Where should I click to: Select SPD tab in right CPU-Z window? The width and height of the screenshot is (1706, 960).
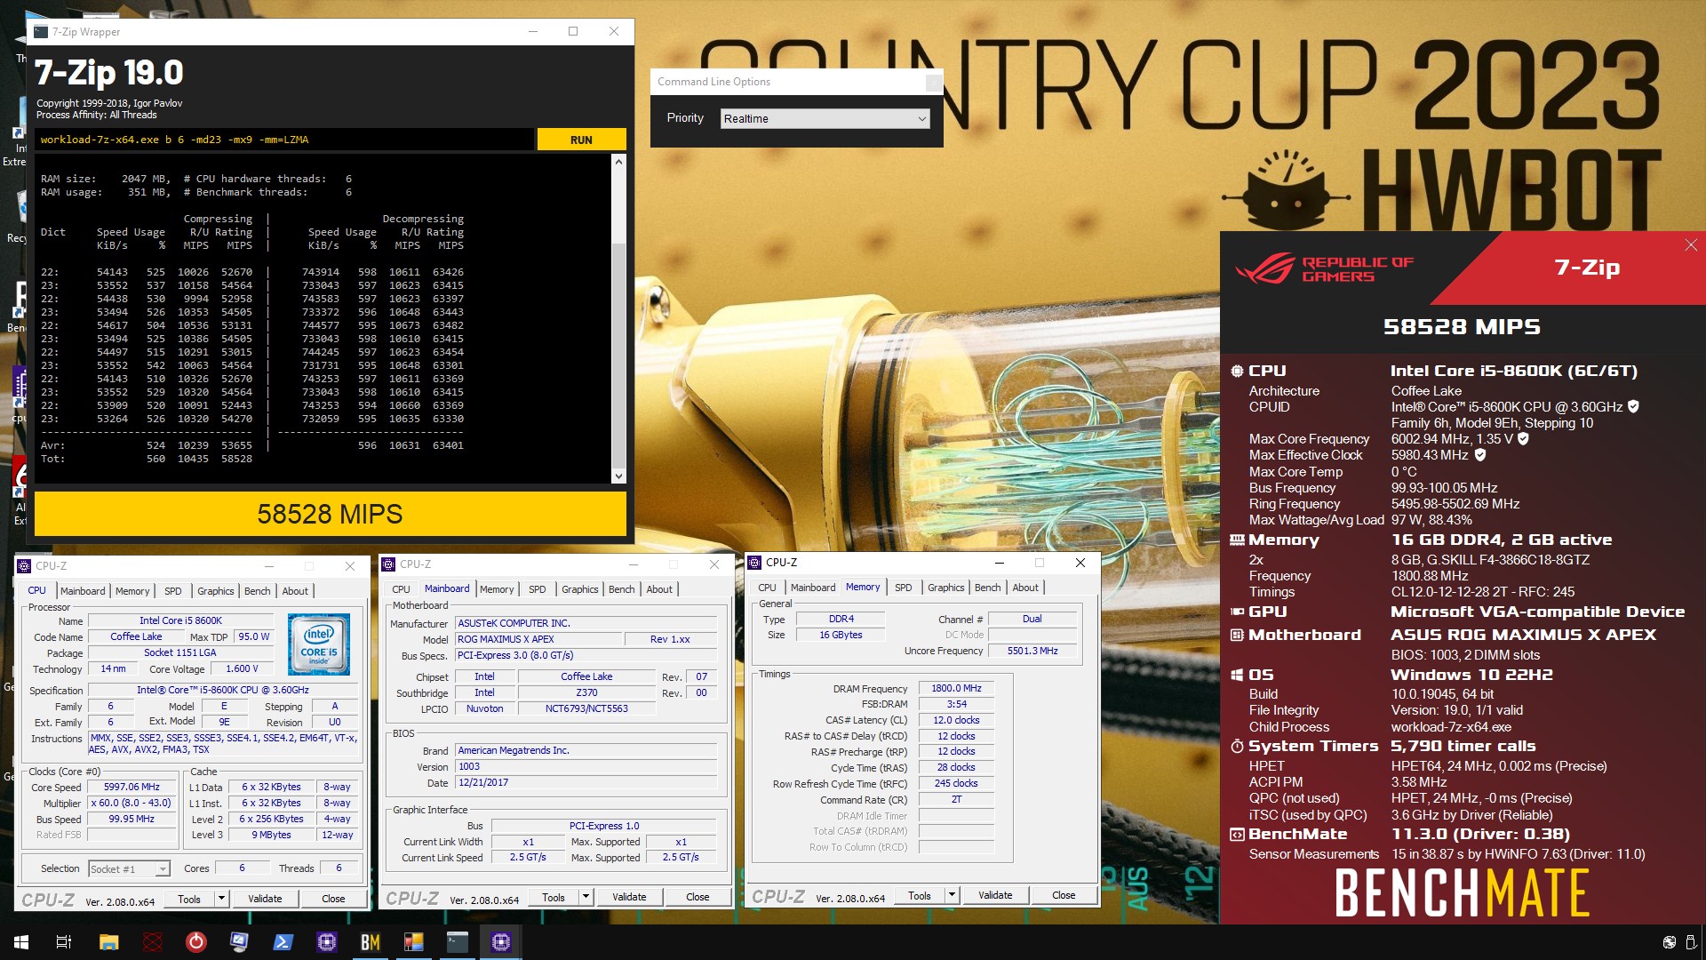click(904, 588)
